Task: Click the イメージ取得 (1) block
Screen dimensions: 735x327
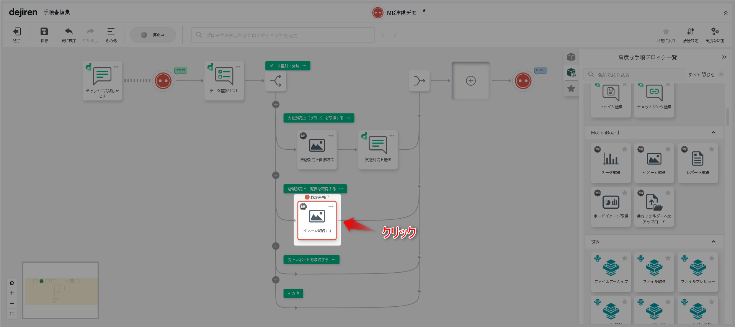Action: pyautogui.click(x=317, y=221)
